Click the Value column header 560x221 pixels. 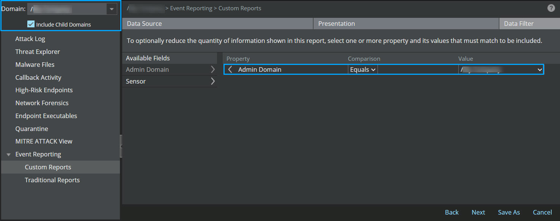click(x=466, y=58)
